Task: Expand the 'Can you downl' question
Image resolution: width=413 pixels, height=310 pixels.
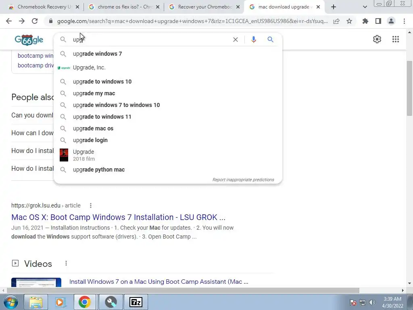Action: coord(32,115)
